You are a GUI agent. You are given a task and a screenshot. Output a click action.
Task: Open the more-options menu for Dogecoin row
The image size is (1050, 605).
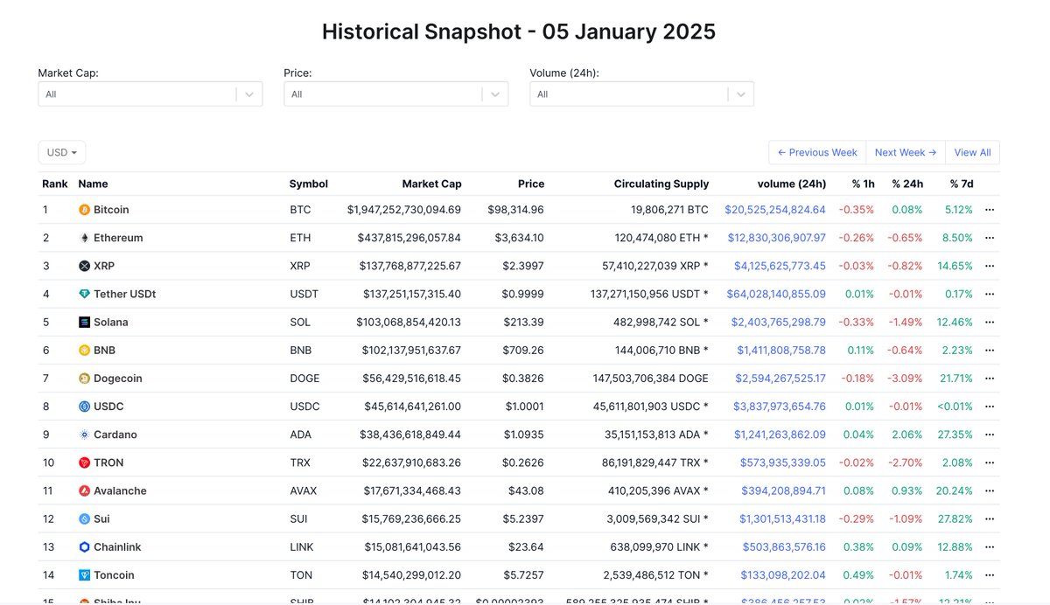point(990,379)
